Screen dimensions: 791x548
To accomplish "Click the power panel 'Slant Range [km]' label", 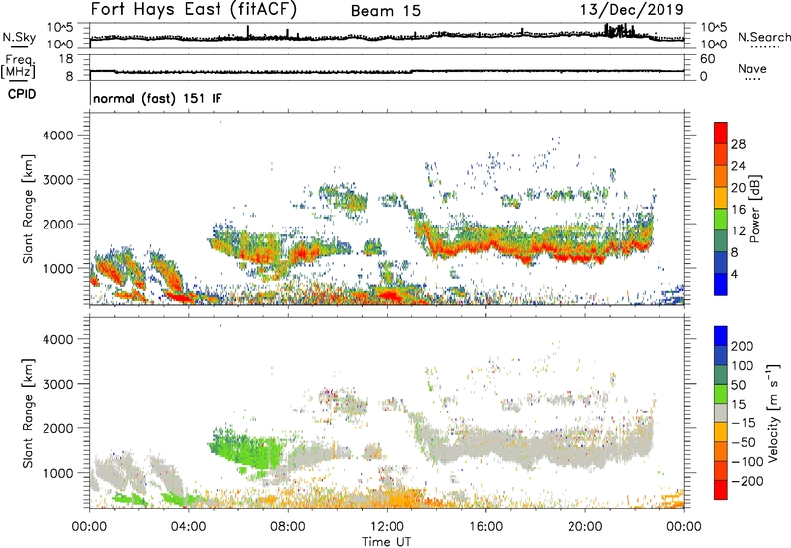I will pos(28,209).
